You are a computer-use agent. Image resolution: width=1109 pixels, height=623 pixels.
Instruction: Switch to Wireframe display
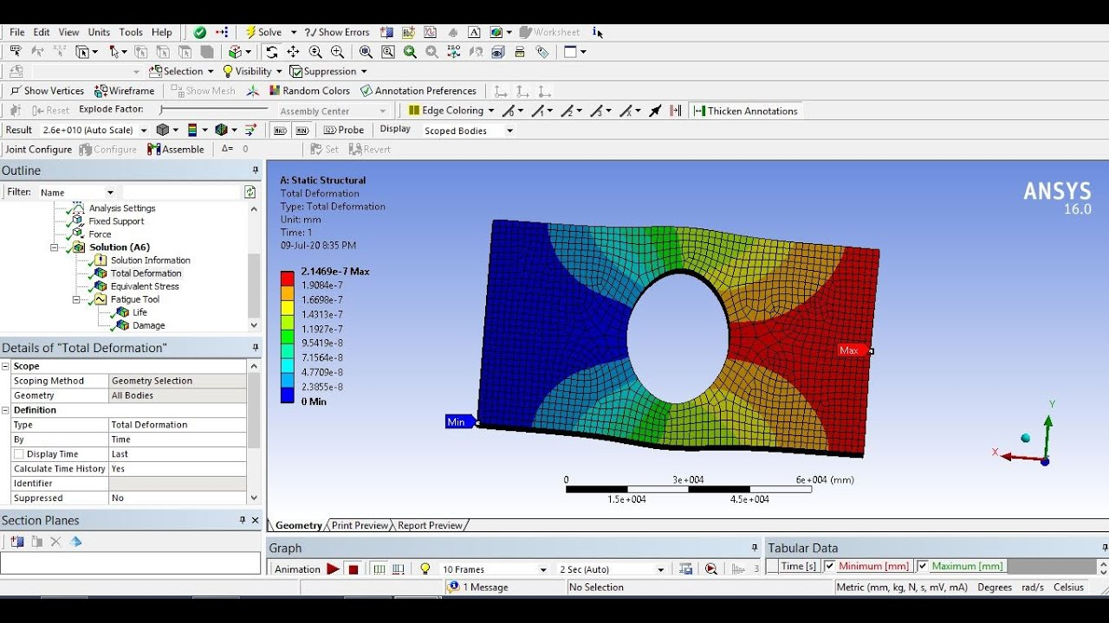125,91
